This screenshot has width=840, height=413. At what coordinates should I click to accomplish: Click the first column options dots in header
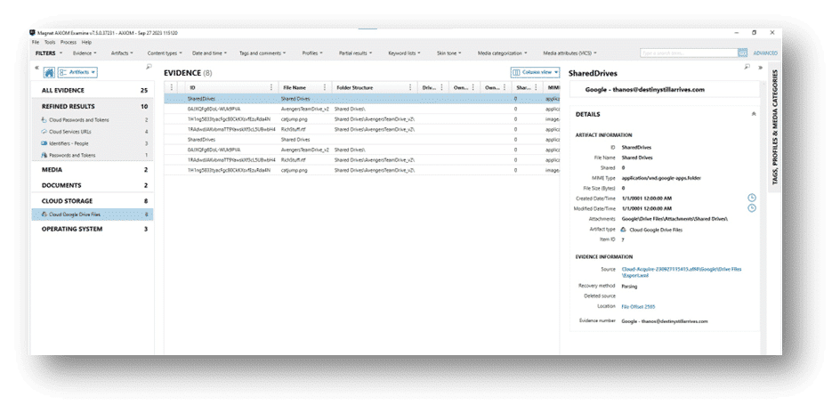172,87
